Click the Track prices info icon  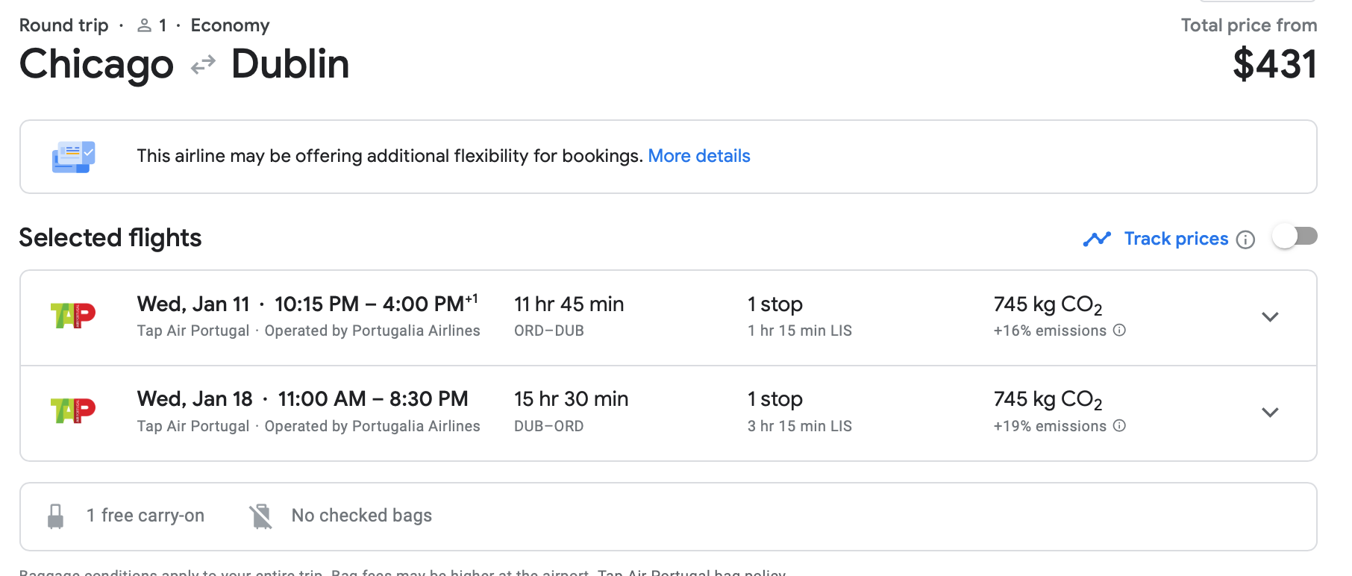[1245, 240]
